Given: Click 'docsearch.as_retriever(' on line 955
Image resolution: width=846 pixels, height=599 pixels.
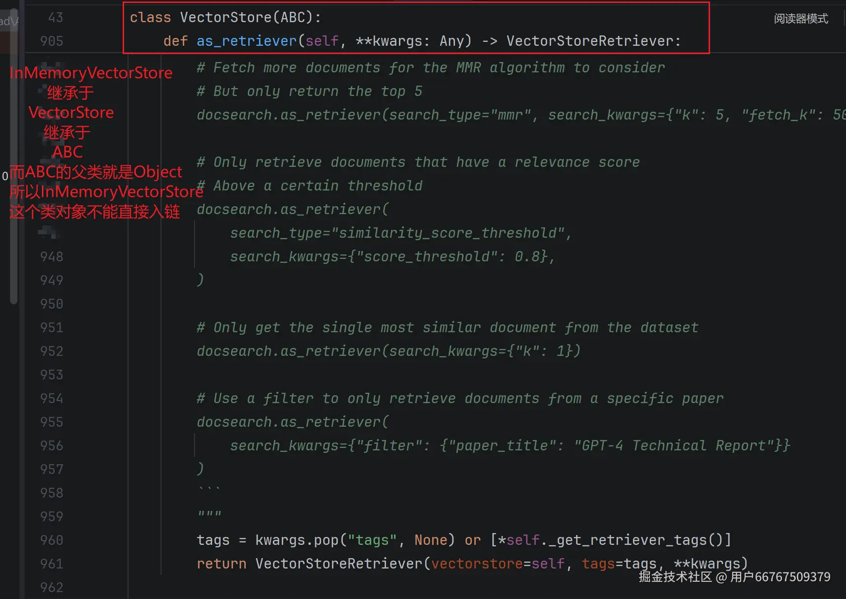Looking at the screenshot, I should [x=293, y=422].
